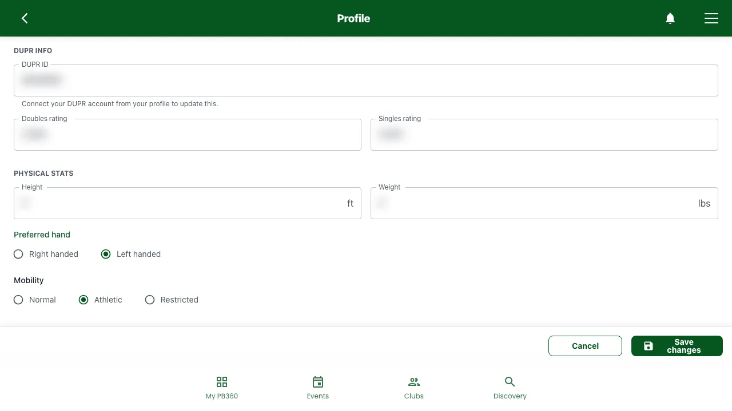Select Right handed option
The image size is (732, 411).
pyautogui.click(x=46, y=254)
